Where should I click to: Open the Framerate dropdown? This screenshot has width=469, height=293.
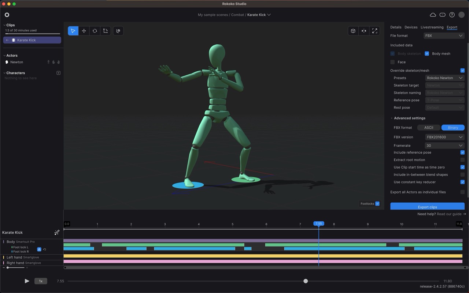(x=445, y=146)
